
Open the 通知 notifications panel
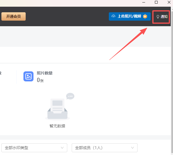tap(162, 17)
